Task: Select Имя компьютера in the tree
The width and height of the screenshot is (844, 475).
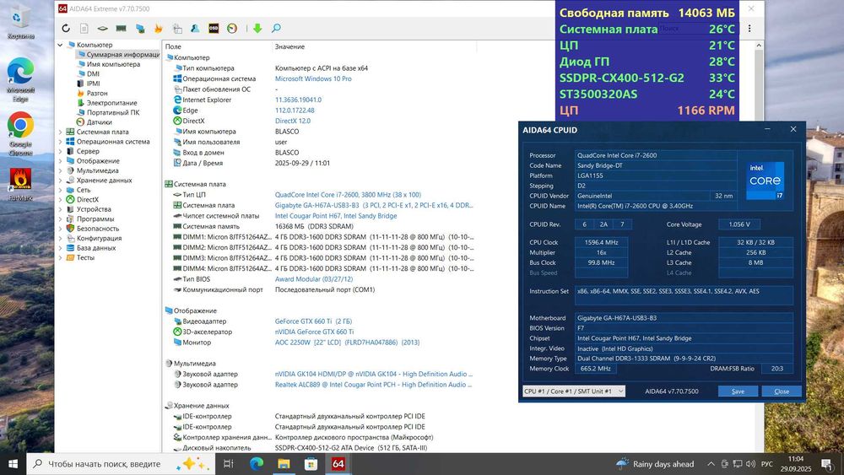Action: (113, 64)
